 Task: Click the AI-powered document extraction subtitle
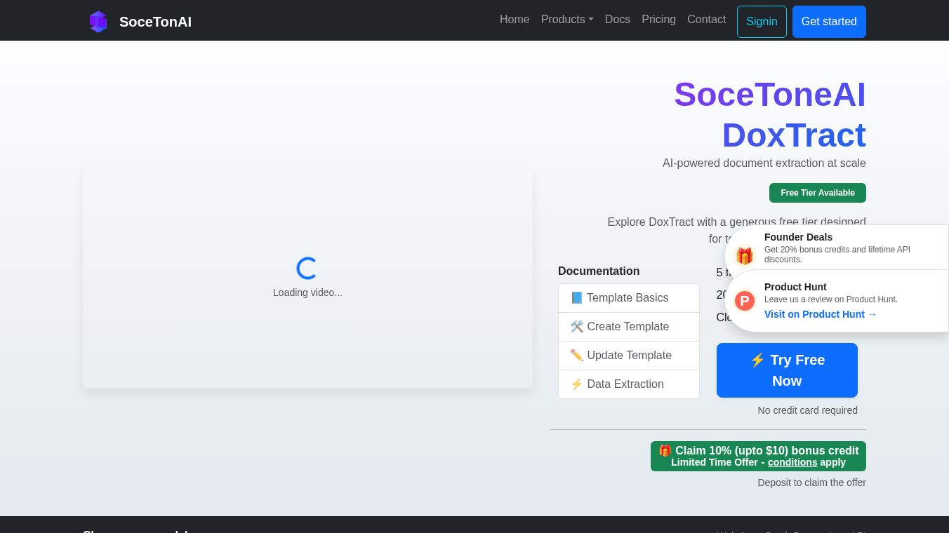764,163
